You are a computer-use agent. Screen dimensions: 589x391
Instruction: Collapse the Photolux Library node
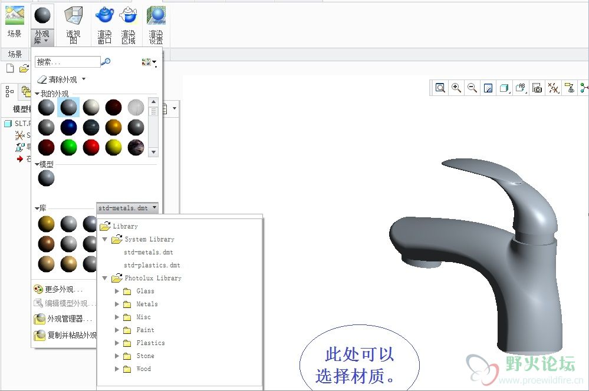click(105, 279)
